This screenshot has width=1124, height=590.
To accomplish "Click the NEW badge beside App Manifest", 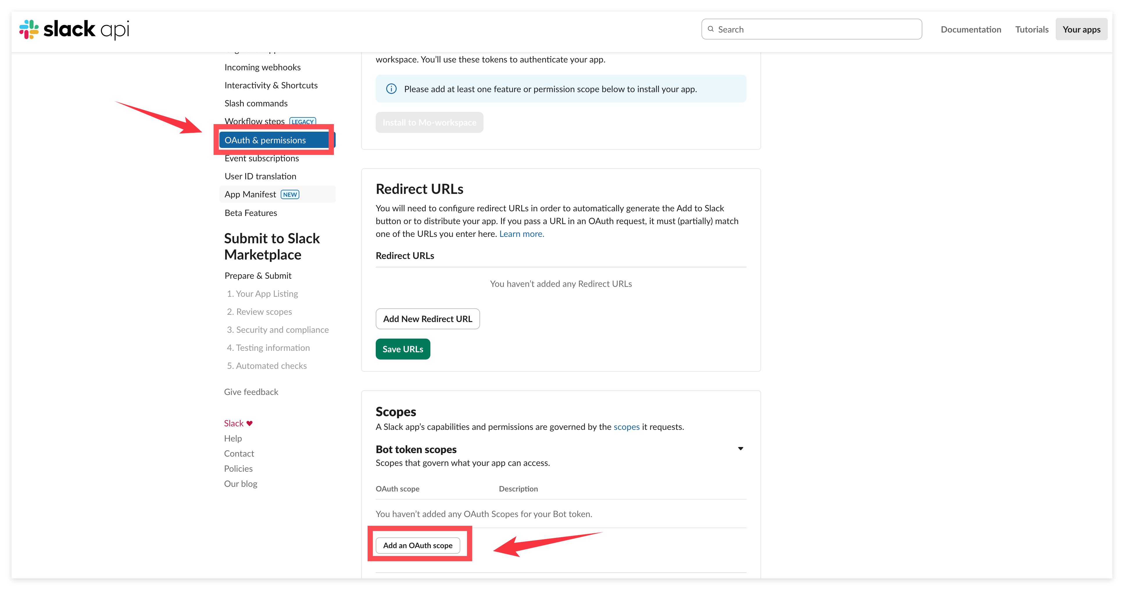I will pos(290,195).
